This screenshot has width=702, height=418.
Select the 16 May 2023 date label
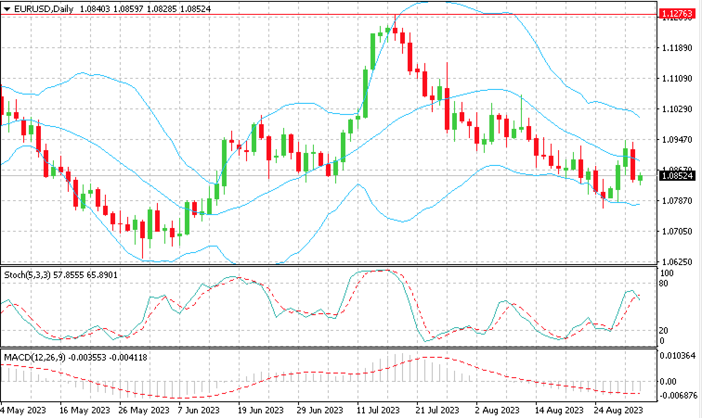pyautogui.click(x=85, y=410)
